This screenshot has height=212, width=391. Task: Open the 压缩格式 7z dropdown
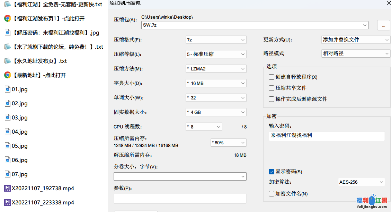point(216,40)
